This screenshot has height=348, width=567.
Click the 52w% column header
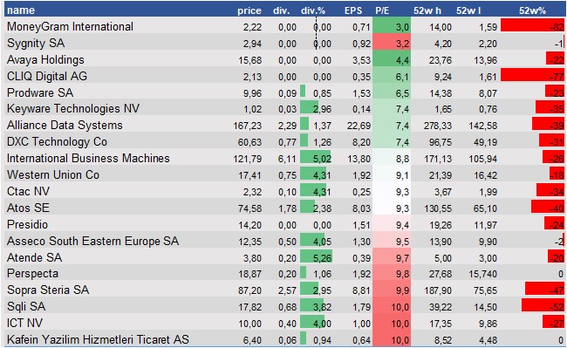click(532, 10)
